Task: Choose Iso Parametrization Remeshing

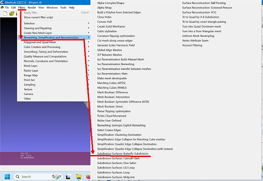Action: [116, 64]
